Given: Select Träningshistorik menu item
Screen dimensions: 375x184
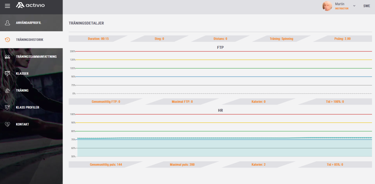Looking at the screenshot, I should tap(30, 40).
